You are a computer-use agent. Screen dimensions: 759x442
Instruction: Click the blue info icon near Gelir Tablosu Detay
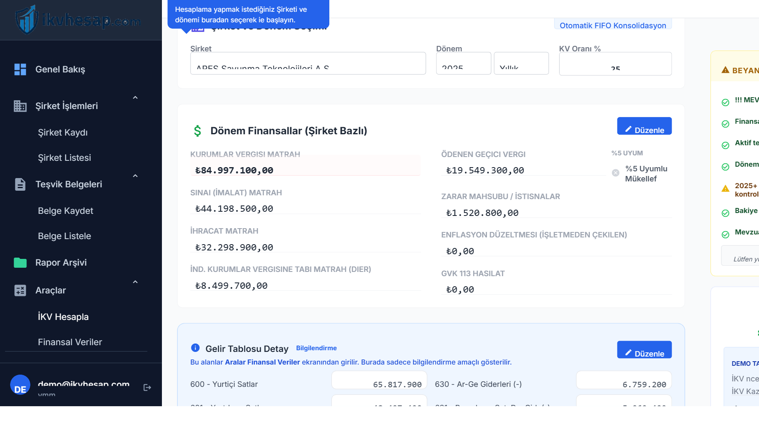(x=195, y=348)
